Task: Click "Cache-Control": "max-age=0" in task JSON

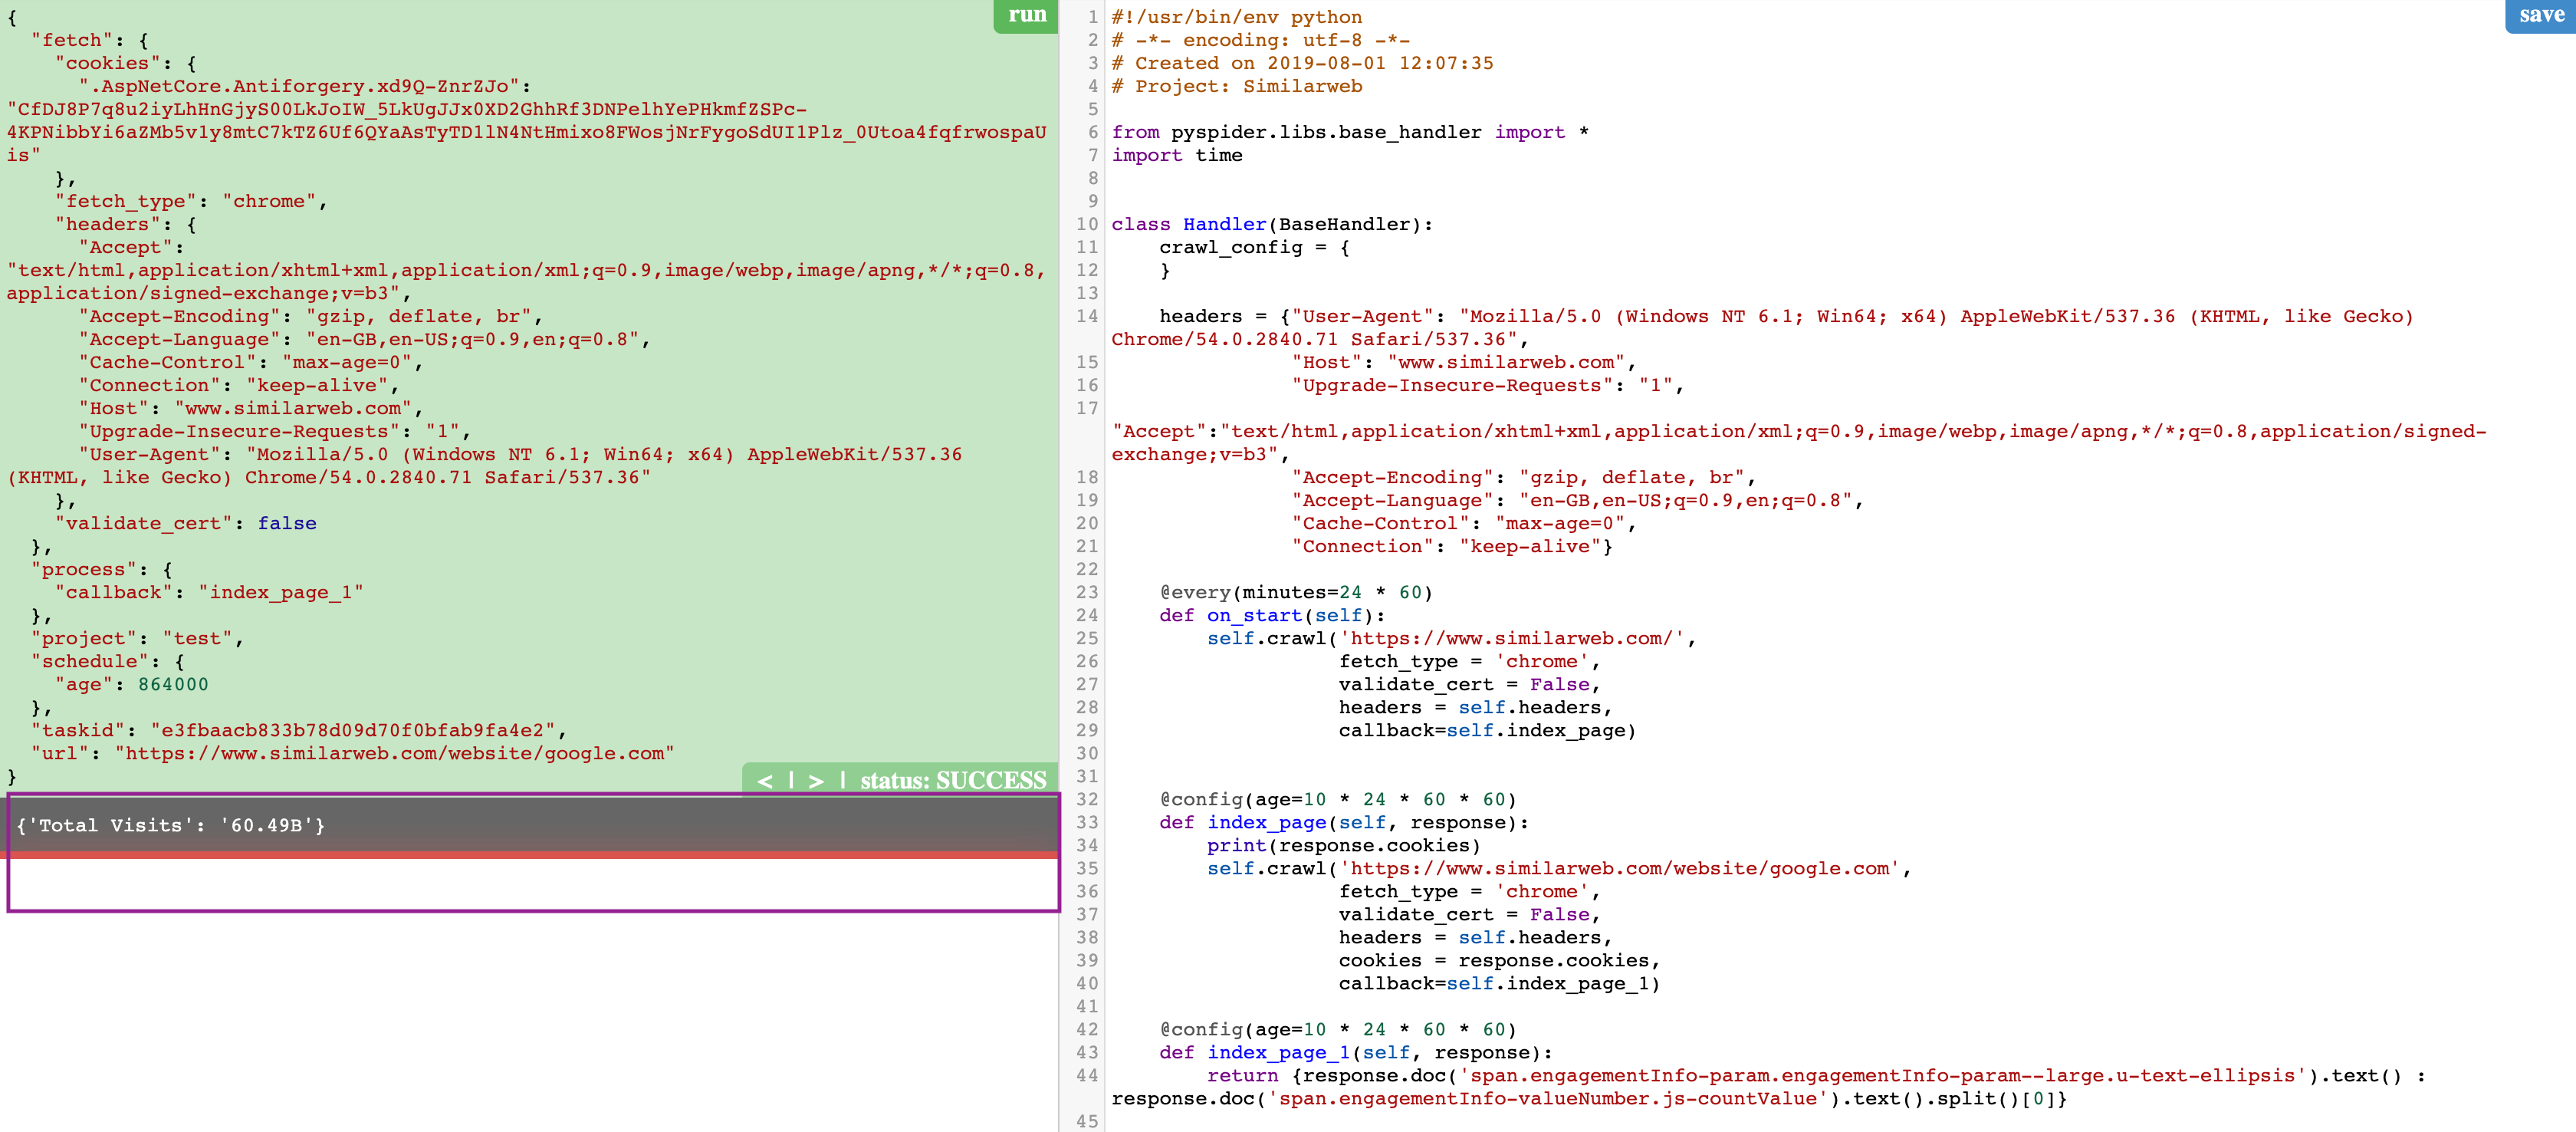Action: click(251, 362)
